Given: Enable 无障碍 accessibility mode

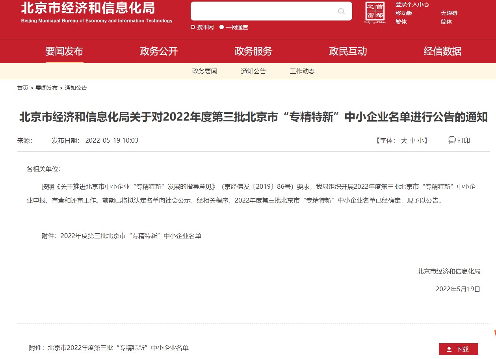Looking at the screenshot, I should click(x=449, y=13).
